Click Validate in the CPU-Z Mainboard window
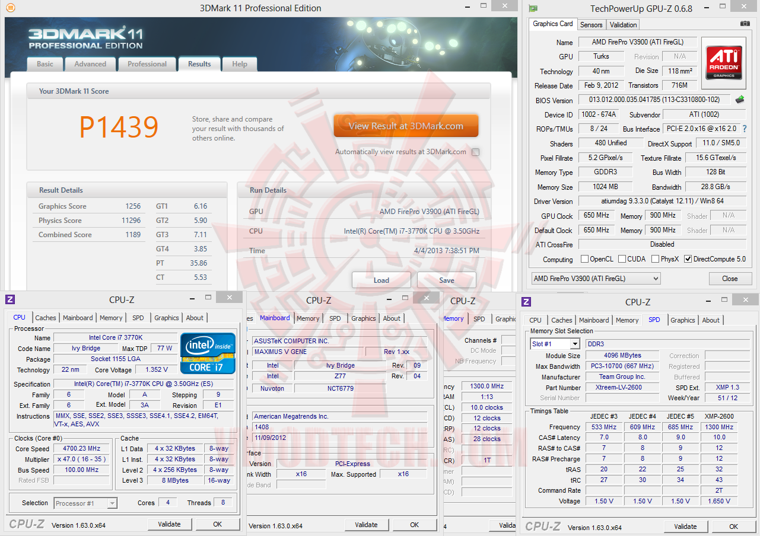The width and height of the screenshot is (760, 536). pos(367,525)
